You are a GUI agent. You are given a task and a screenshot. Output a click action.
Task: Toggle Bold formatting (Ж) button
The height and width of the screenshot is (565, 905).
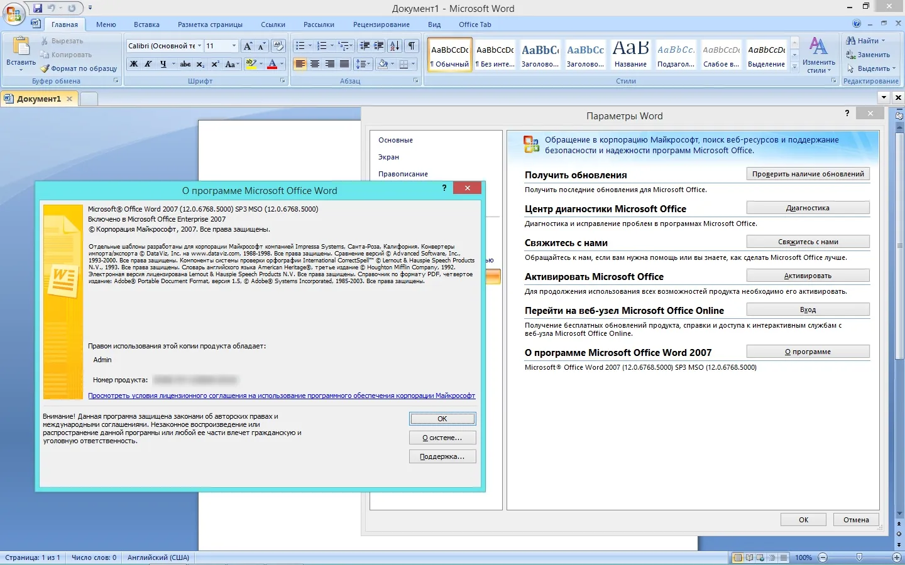(134, 64)
